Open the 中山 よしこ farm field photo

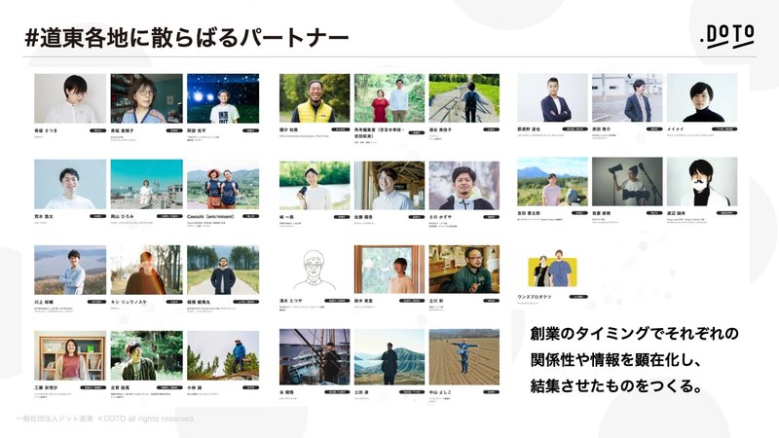[x=464, y=357]
